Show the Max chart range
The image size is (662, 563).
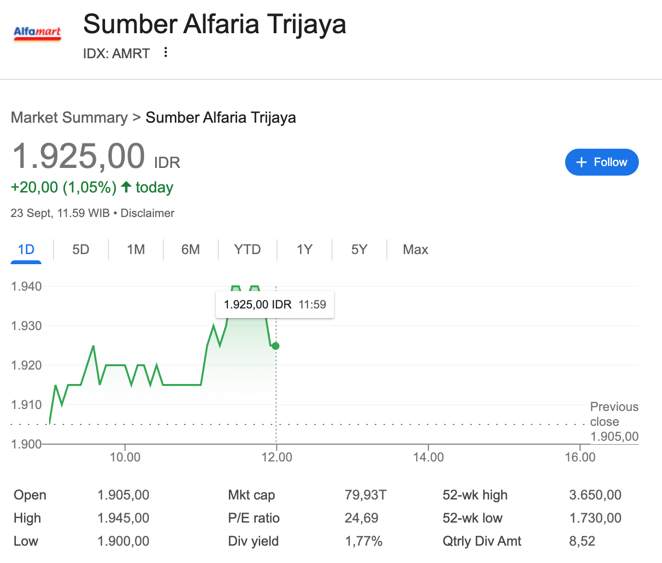coord(415,249)
